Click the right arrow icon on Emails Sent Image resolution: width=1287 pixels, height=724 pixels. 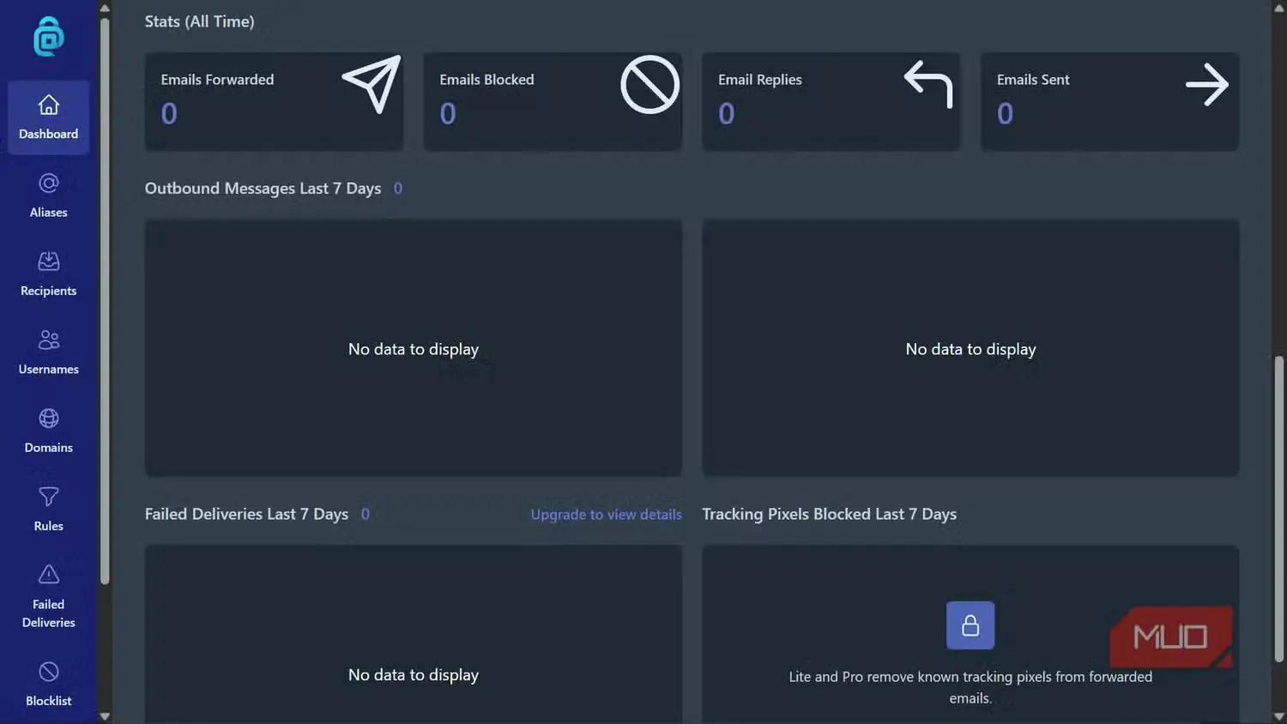pos(1207,85)
